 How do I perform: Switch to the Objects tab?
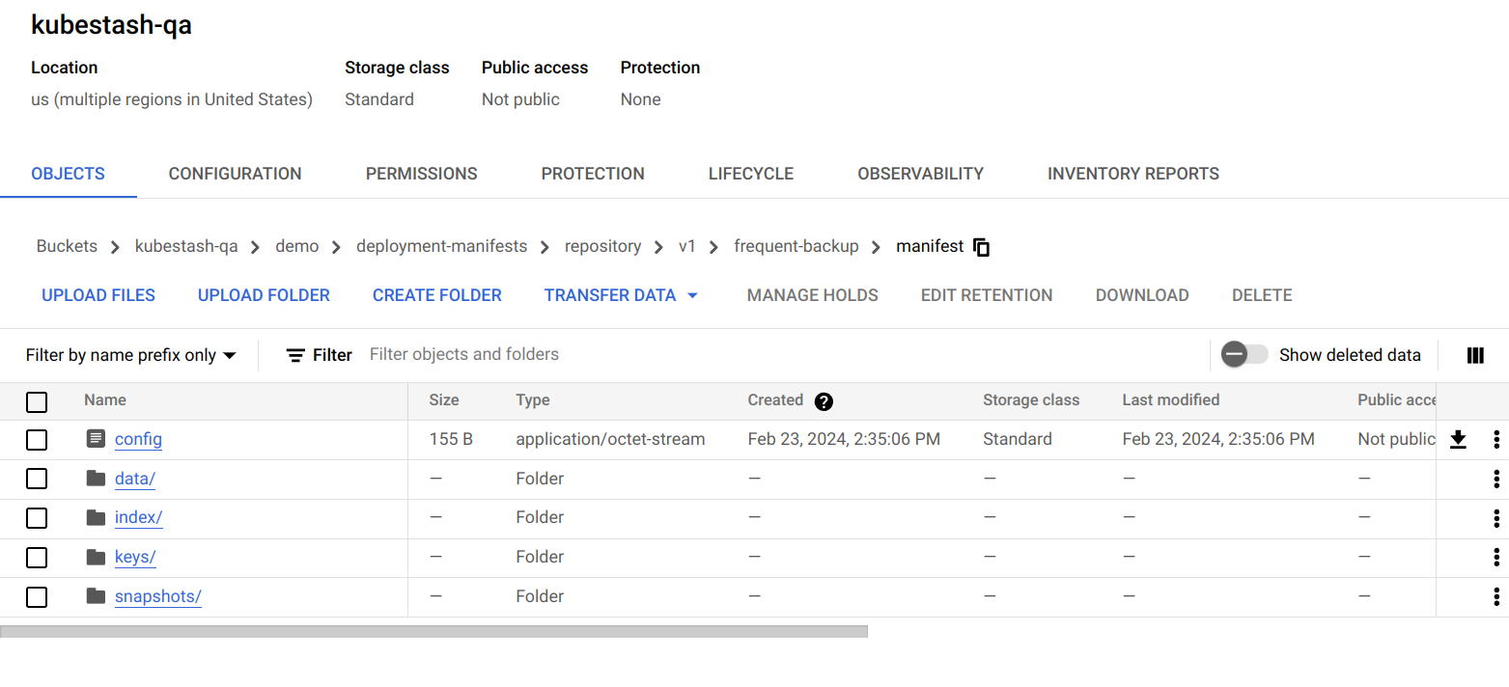click(68, 174)
